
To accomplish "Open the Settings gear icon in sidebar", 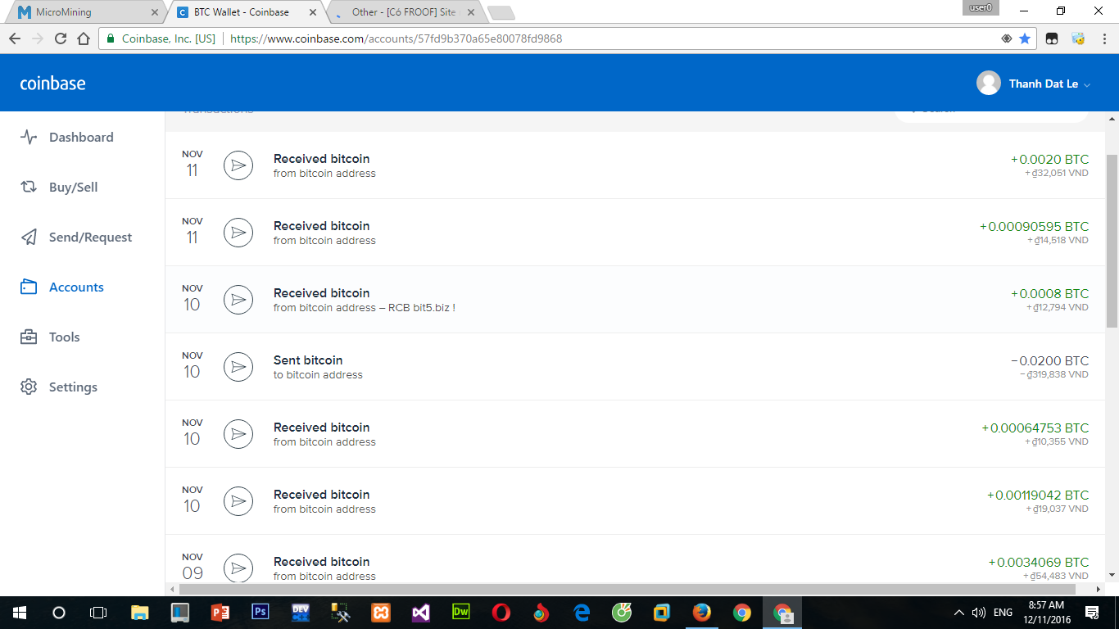I will 29,387.
